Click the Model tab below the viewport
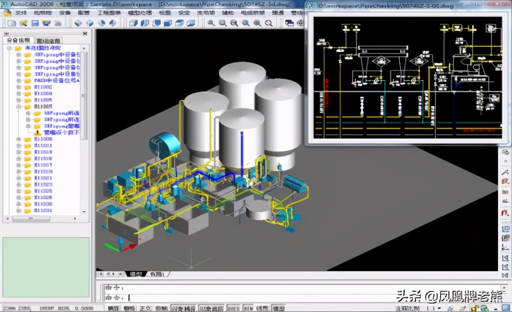The height and width of the screenshot is (312, 512). coord(136,274)
